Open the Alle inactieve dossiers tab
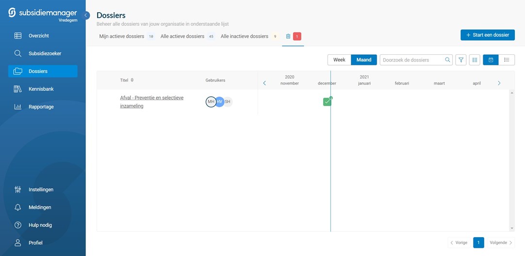Image resolution: width=525 pixels, height=256 pixels. 245,36
